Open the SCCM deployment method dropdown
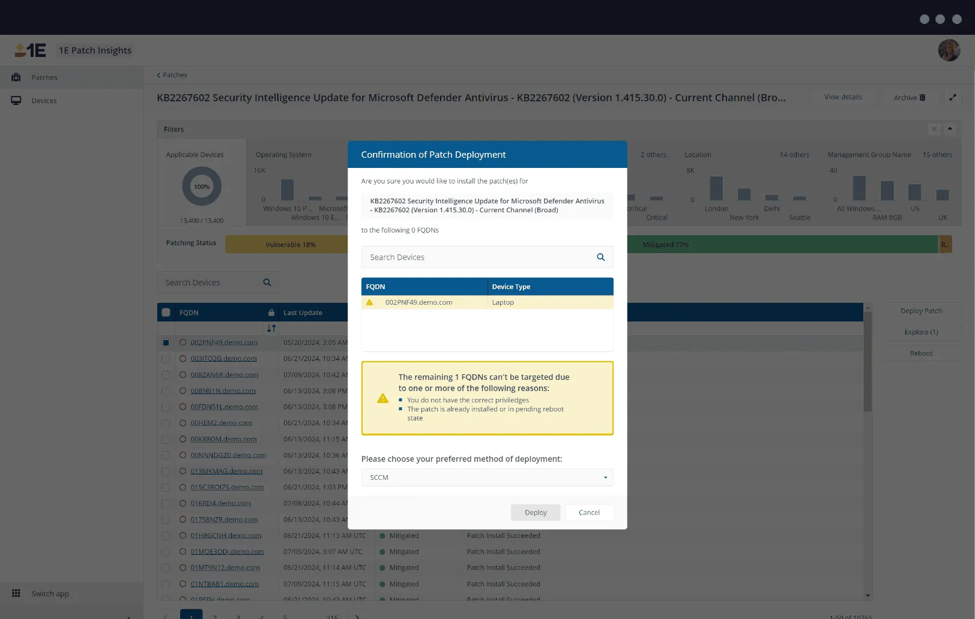 pos(605,477)
